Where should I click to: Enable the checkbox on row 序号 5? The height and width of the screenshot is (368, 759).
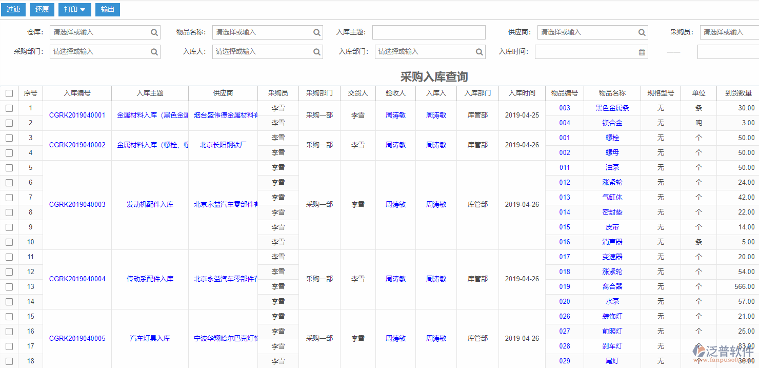point(9,167)
